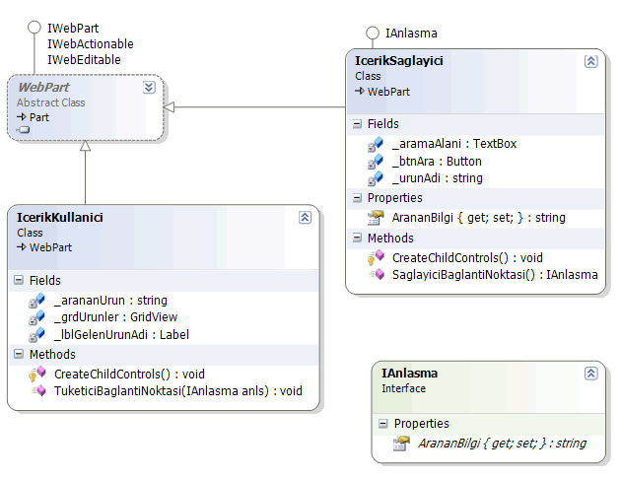This screenshot has width=621, height=479.
Task: Expand the WebPart abstract class box
Action: pyautogui.click(x=148, y=87)
